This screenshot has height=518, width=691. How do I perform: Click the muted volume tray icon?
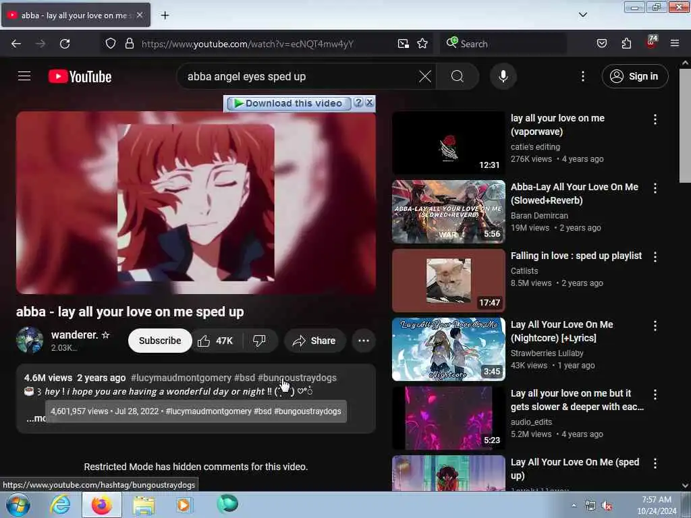point(607,506)
